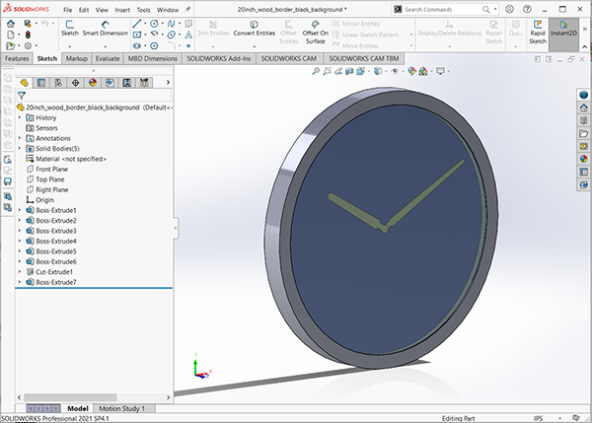
Task: Click the filter funnel icon in feature tree
Action: coord(22,97)
